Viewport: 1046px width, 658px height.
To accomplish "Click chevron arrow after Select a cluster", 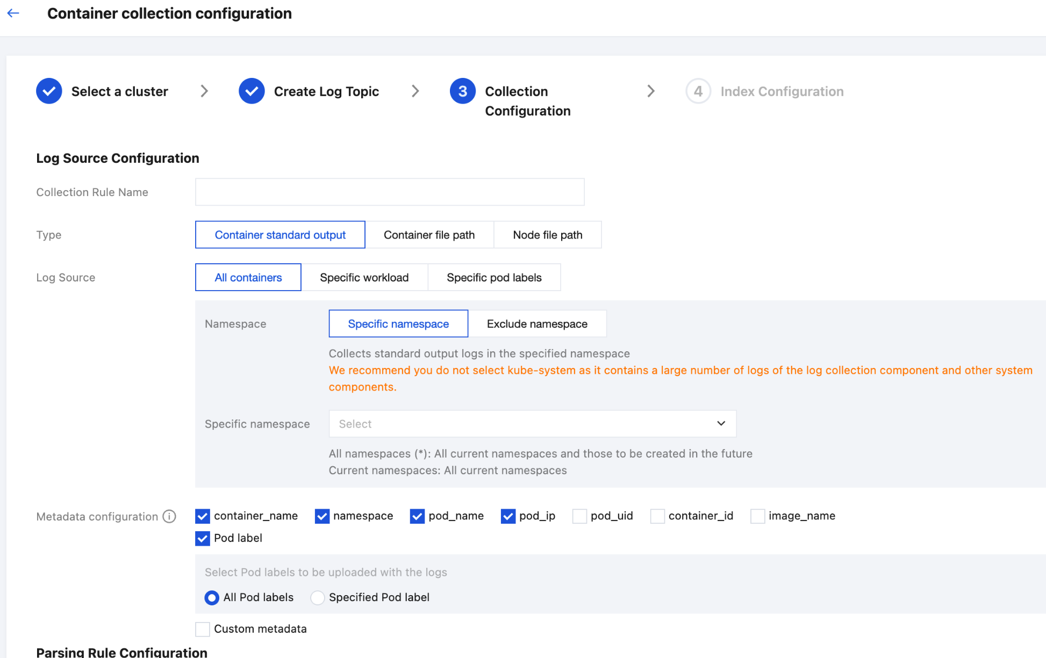I will pyautogui.click(x=204, y=91).
